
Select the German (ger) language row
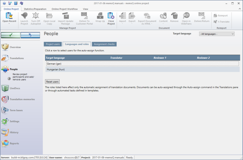point(142,64)
